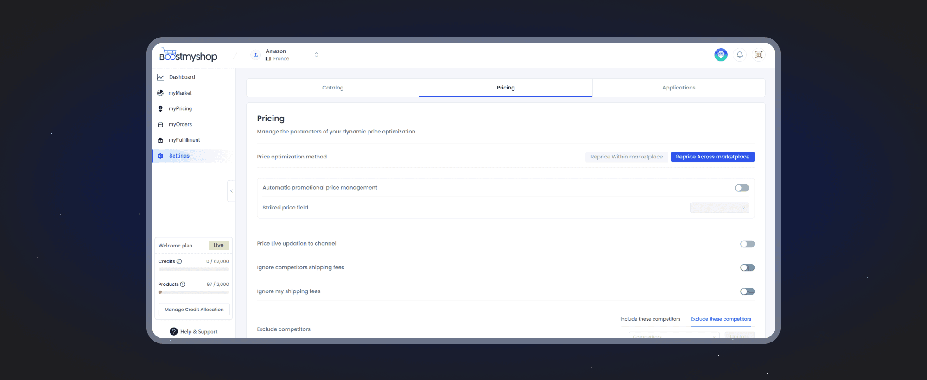Open myFulfillment section
Image resolution: width=927 pixels, height=380 pixels.
click(x=184, y=140)
